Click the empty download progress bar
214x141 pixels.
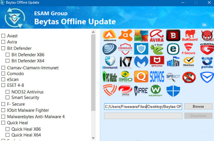coord(143,116)
